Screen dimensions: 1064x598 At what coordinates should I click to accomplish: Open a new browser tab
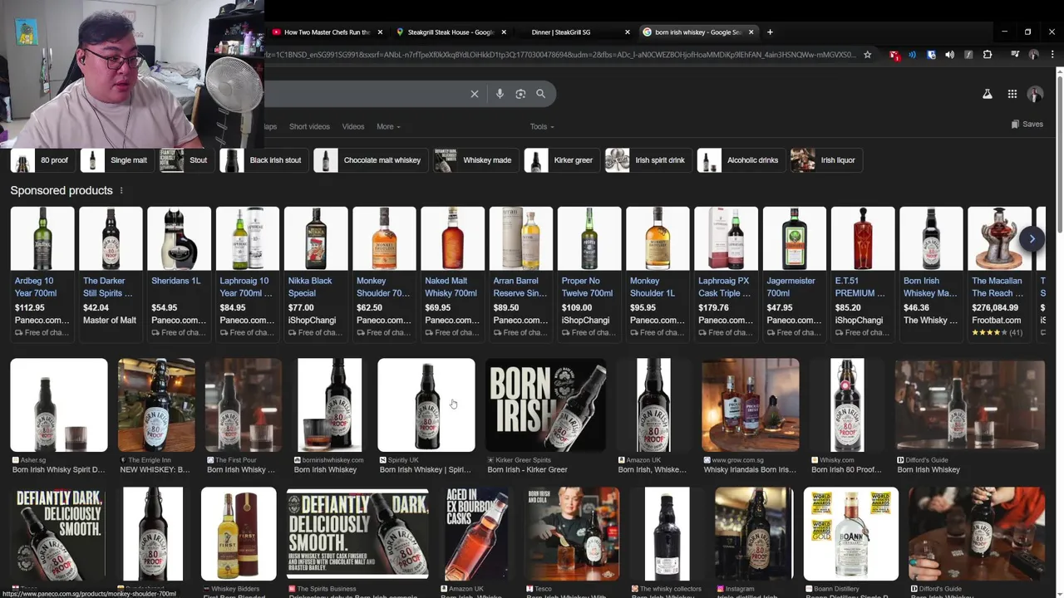[x=770, y=32]
